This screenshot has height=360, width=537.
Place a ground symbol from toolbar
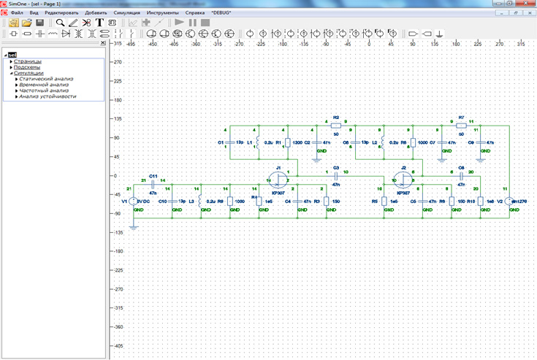(439, 34)
